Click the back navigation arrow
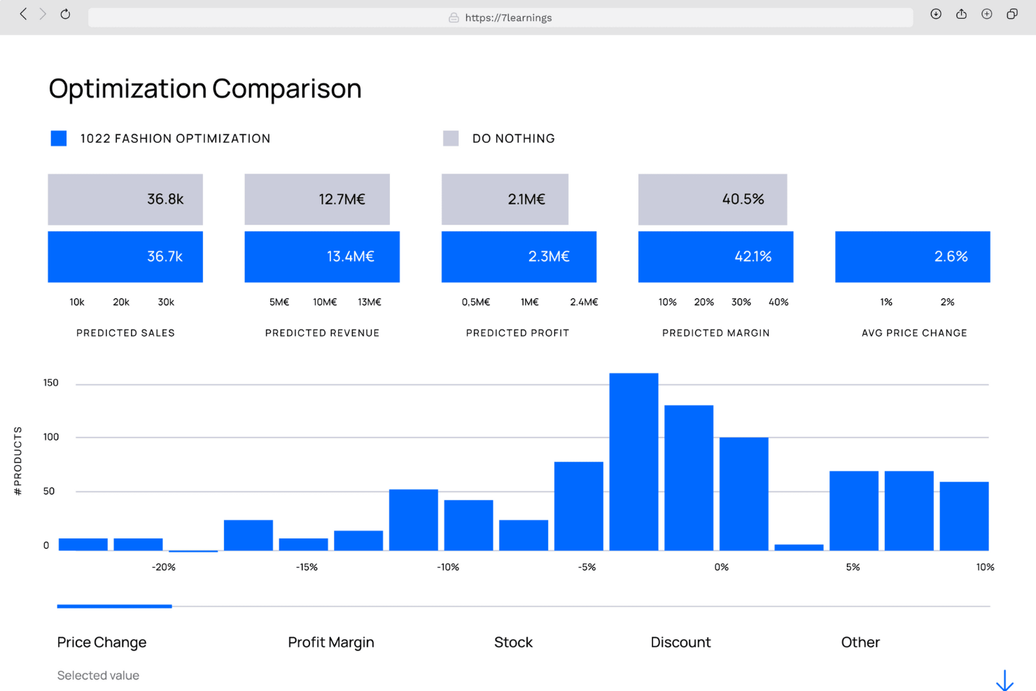The width and height of the screenshot is (1036, 691). 23,14
